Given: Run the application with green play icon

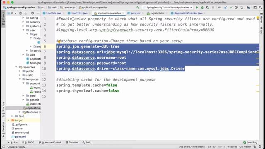Looking at the screenshot, I should [197, 7].
